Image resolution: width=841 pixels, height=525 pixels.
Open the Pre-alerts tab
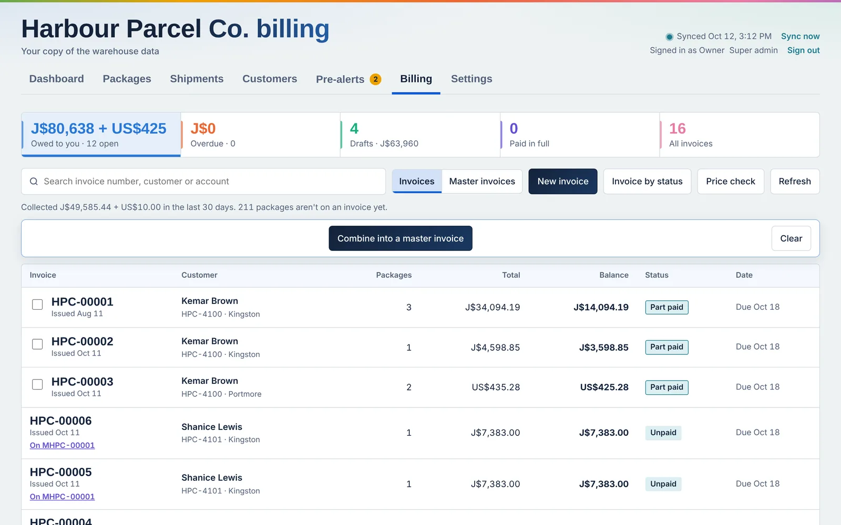pyautogui.click(x=348, y=79)
